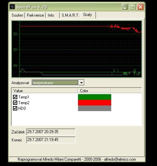This screenshot has width=157, height=166.
Task: Select the Temp1 row label
Action: coord(24,97)
